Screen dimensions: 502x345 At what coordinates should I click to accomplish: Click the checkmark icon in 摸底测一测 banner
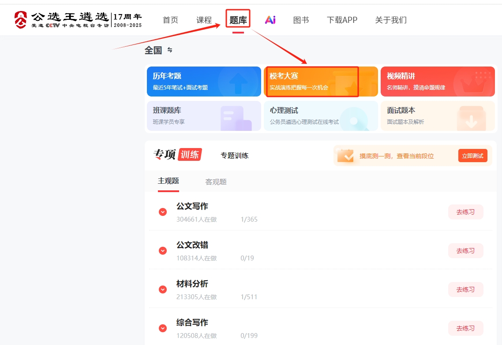click(x=345, y=156)
